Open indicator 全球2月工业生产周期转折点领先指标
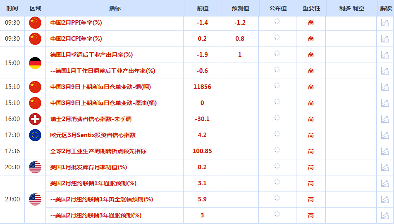Image resolution: width=394 pixels, height=224 pixels. click(98, 151)
